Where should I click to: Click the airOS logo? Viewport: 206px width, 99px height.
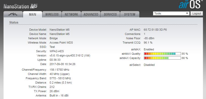(x=191, y=5)
